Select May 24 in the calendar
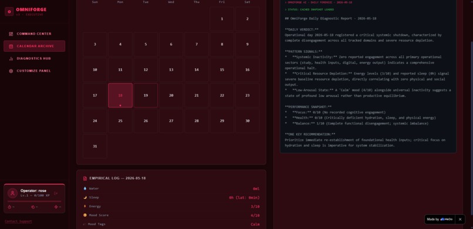This screenshot has width=473, height=229. coord(95,121)
